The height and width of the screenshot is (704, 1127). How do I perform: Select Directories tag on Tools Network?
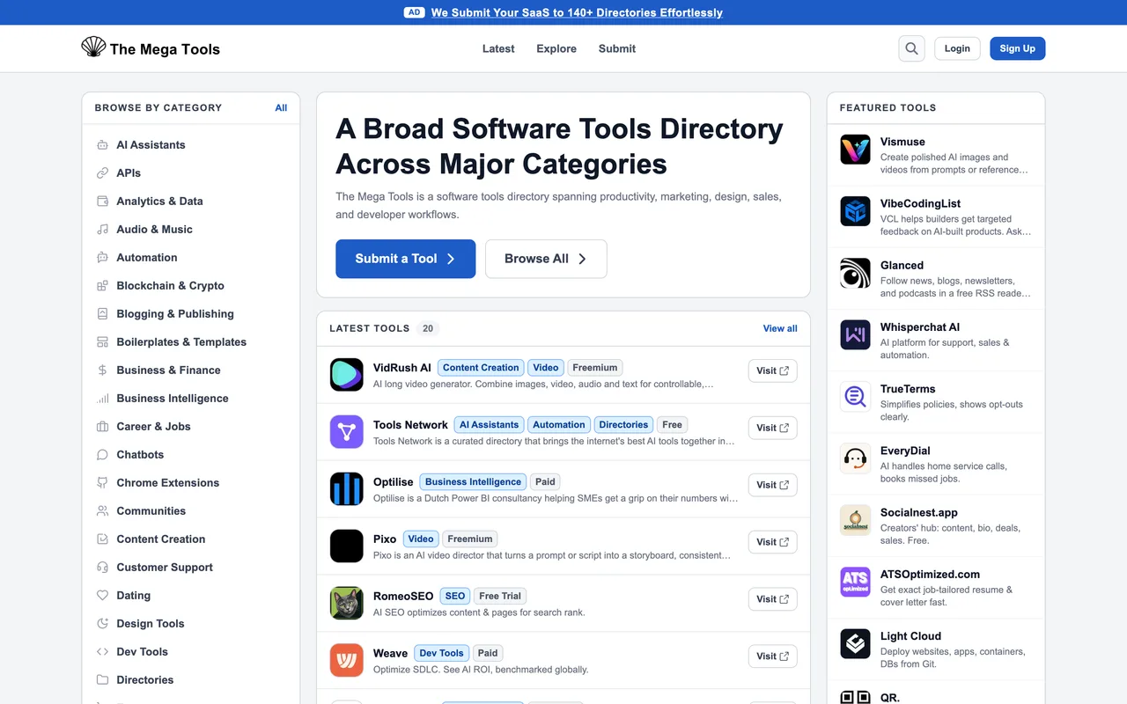(x=623, y=424)
